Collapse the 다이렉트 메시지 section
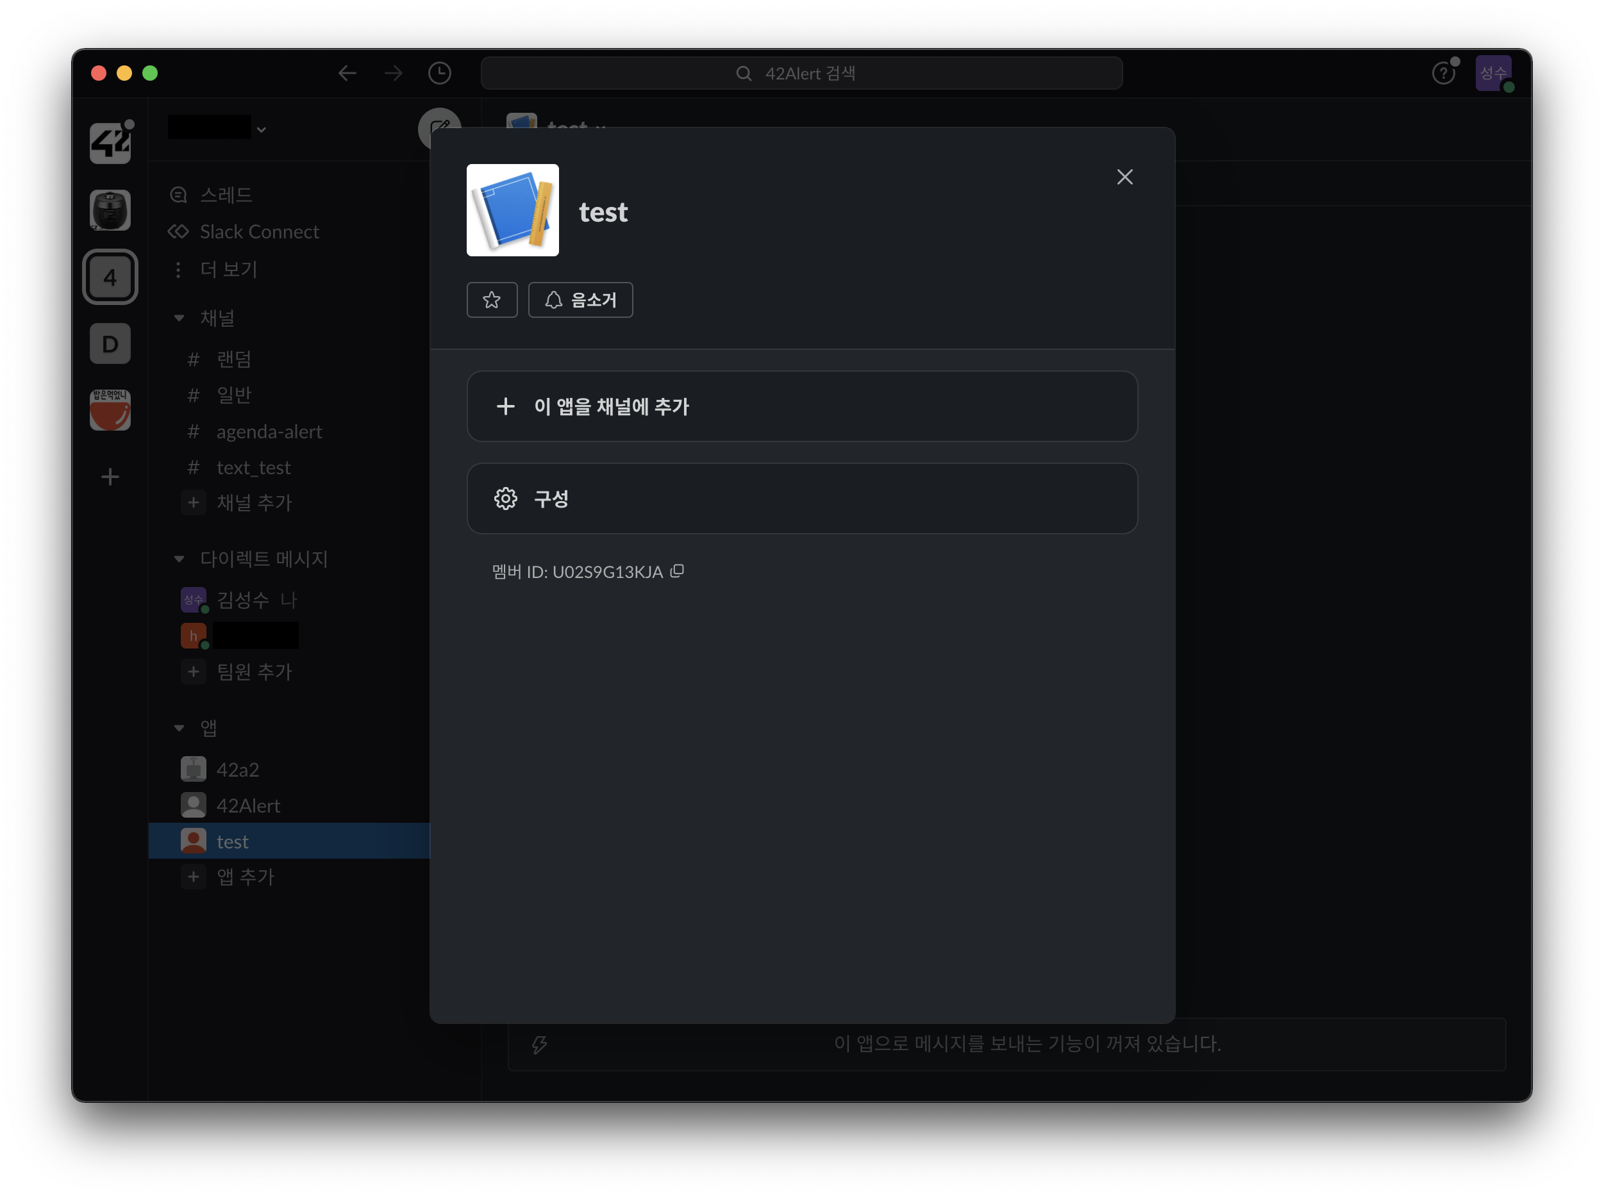Screen dimensions: 1604x1197 179,559
